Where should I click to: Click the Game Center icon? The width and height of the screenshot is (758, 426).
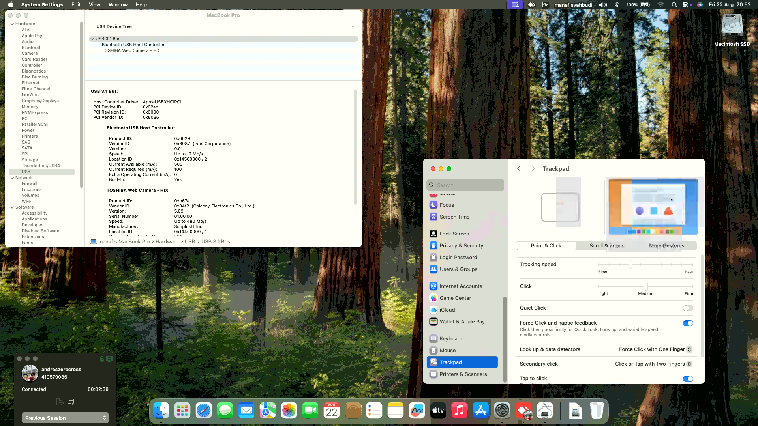(433, 298)
